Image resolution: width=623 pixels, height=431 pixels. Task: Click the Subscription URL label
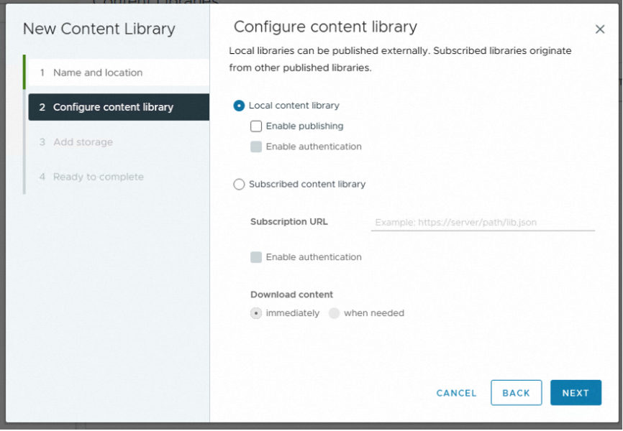tap(288, 222)
